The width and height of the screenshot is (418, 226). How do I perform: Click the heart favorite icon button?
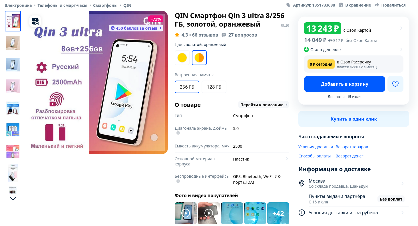[395, 84]
